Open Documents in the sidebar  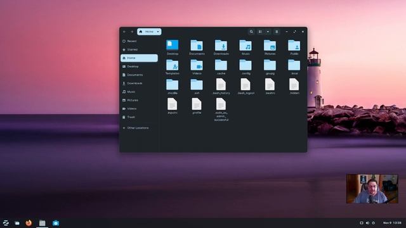click(x=139, y=75)
